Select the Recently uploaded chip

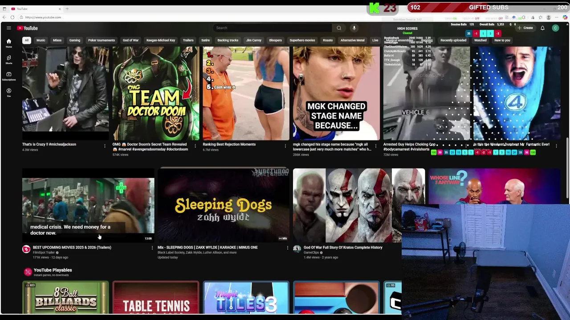tap(453, 40)
